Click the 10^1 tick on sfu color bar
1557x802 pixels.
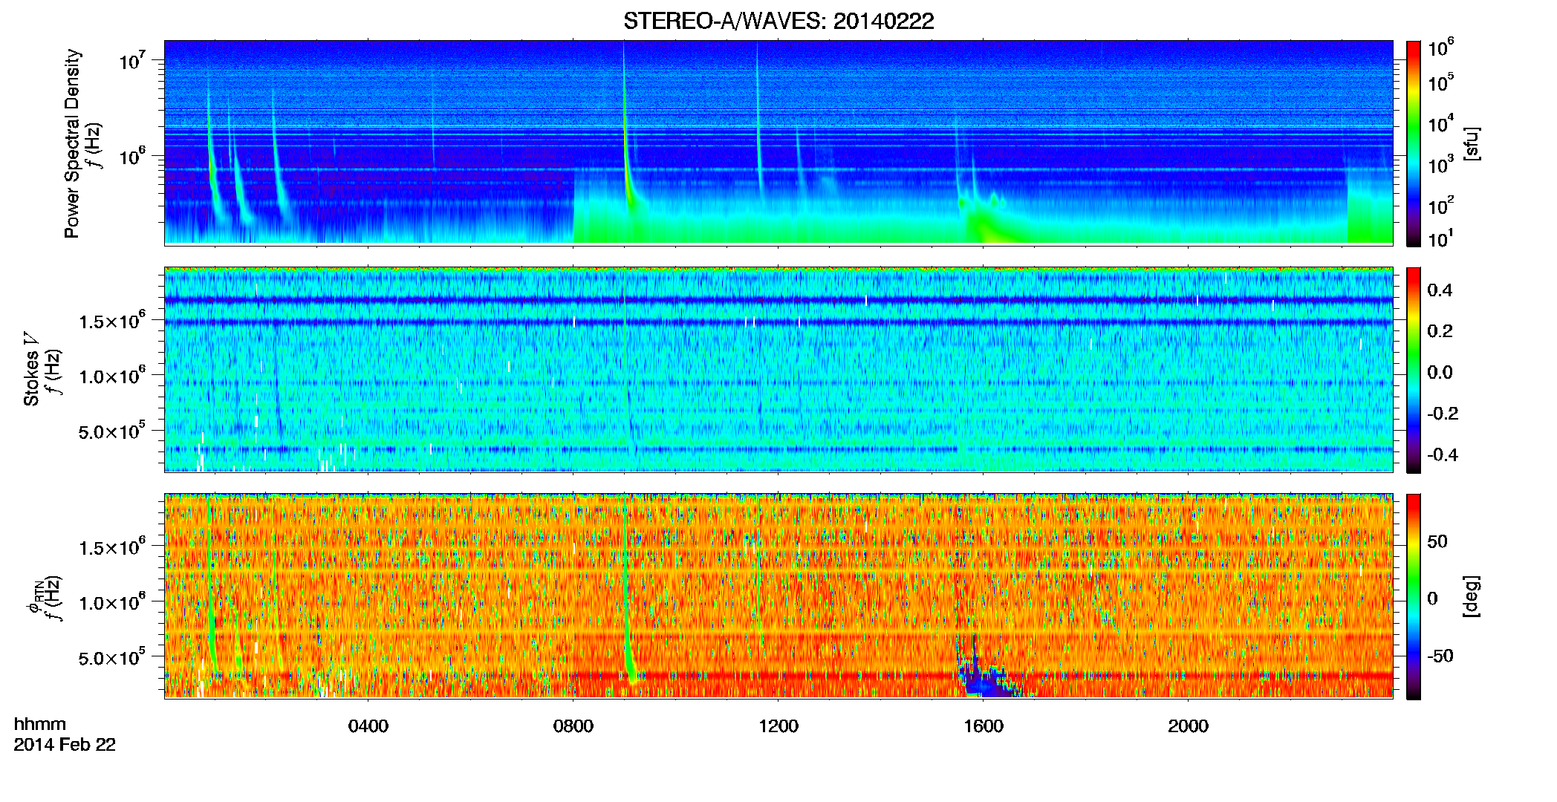pos(1441,238)
